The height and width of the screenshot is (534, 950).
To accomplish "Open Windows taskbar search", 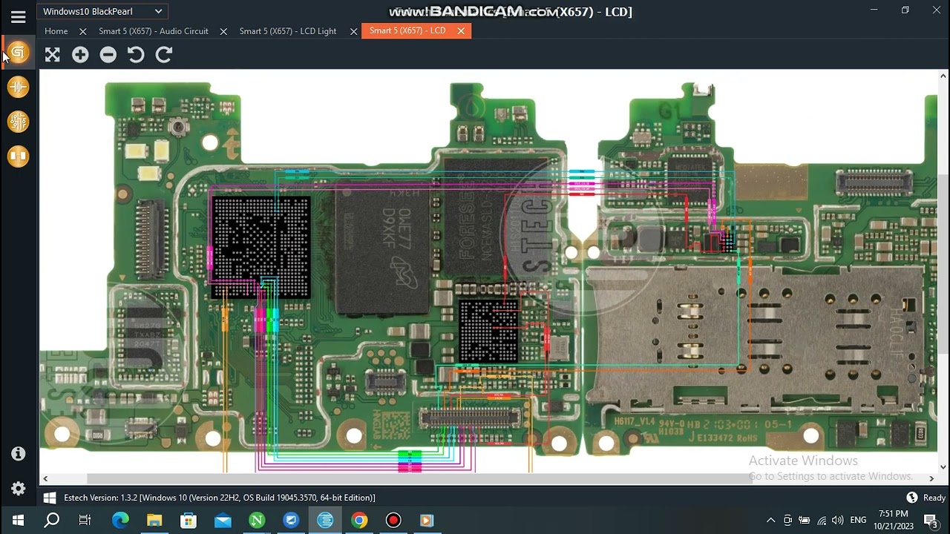I will coord(52,520).
